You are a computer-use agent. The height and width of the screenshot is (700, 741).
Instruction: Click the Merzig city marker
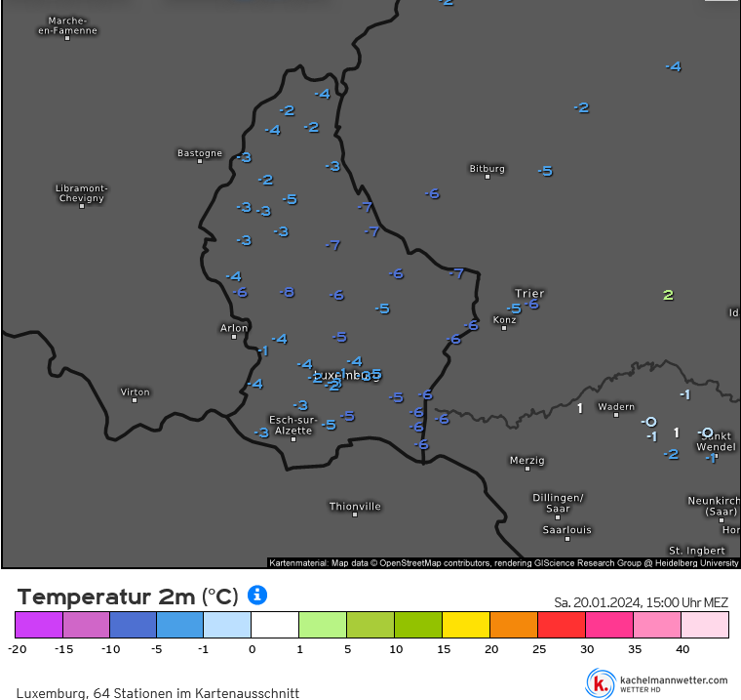click(x=527, y=468)
